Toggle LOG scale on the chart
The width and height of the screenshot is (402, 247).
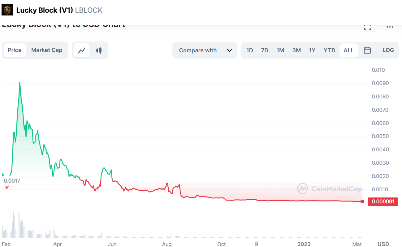[x=388, y=50]
